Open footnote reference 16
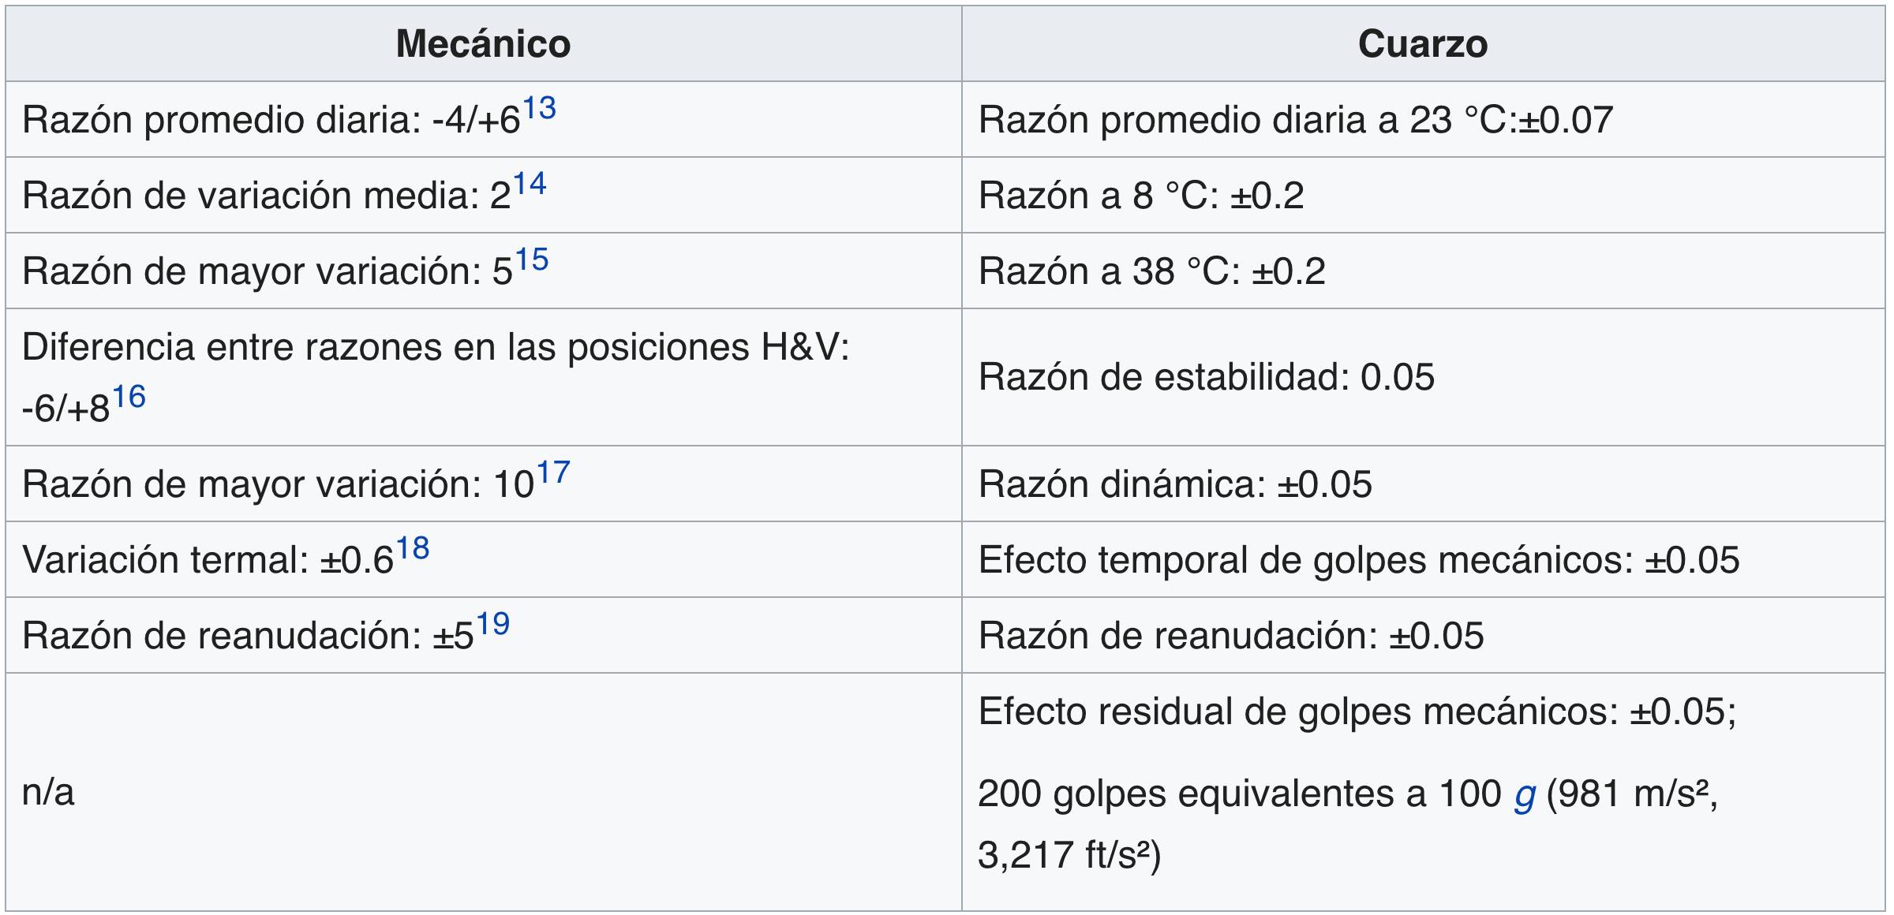The height and width of the screenshot is (915, 1894). coord(129,398)
